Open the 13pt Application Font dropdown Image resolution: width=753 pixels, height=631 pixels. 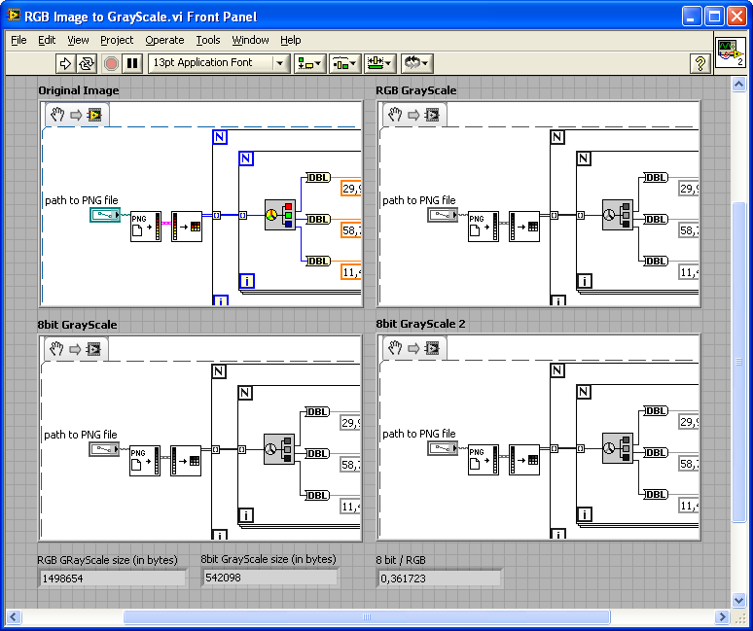(x=219, y=63)
